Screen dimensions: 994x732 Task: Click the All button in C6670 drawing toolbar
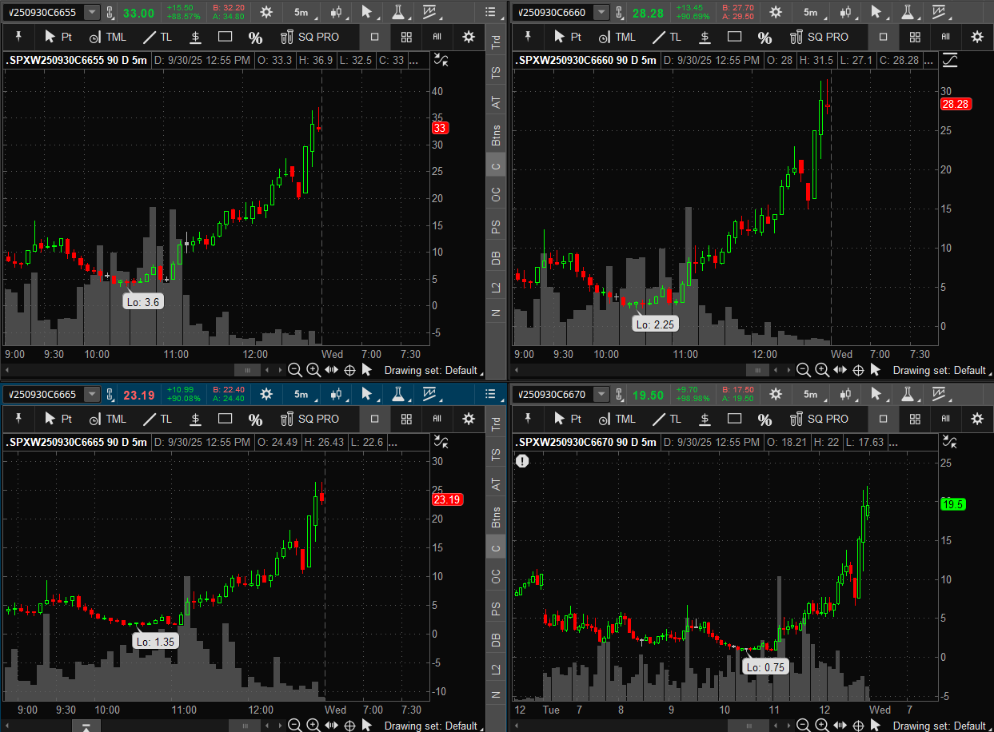945,419
